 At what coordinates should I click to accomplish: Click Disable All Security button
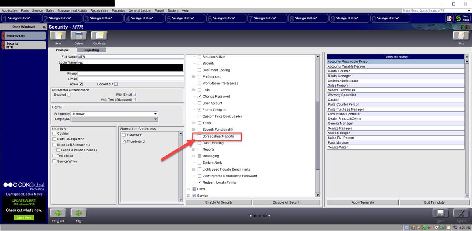(286, 202)
